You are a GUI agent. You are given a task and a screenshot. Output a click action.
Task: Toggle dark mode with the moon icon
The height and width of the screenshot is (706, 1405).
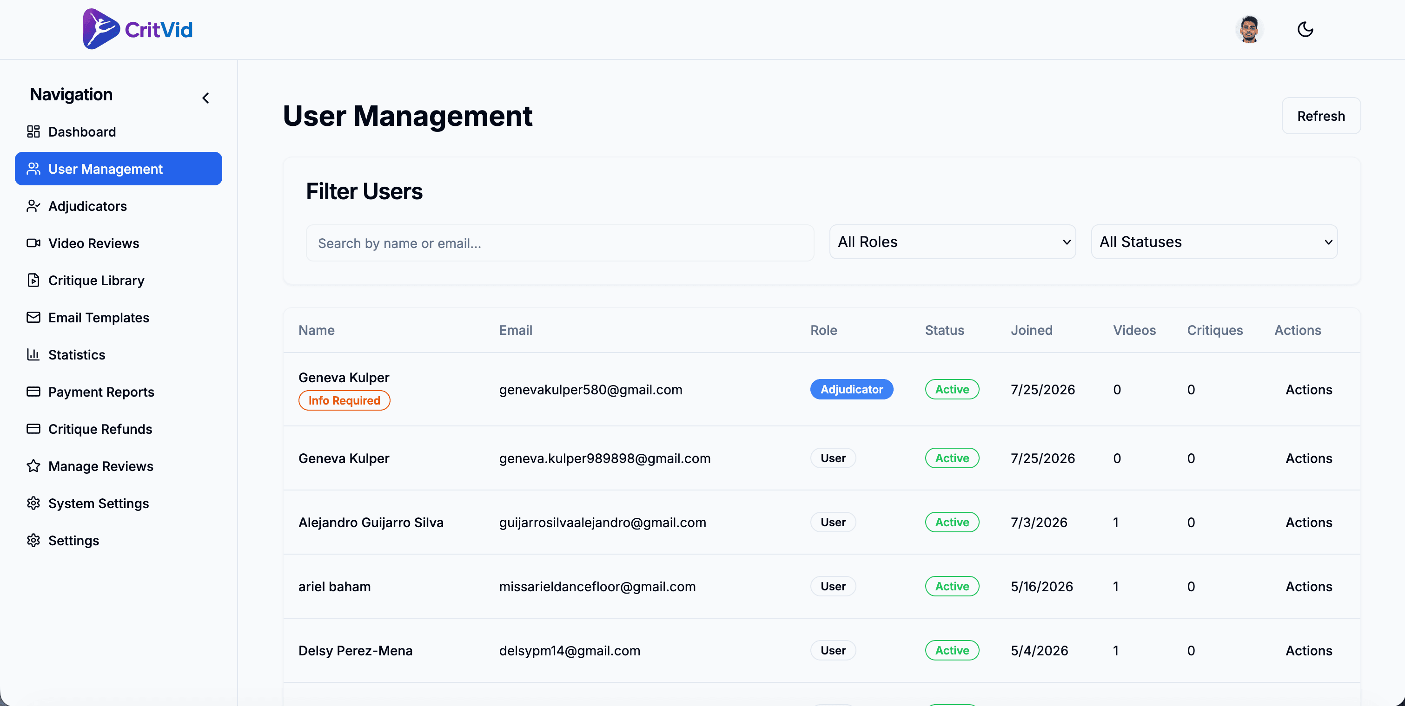point(1305,29)
